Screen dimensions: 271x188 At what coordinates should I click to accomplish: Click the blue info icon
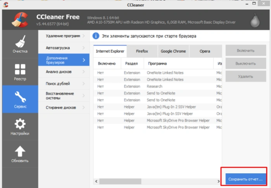click(x=96, y=36)
